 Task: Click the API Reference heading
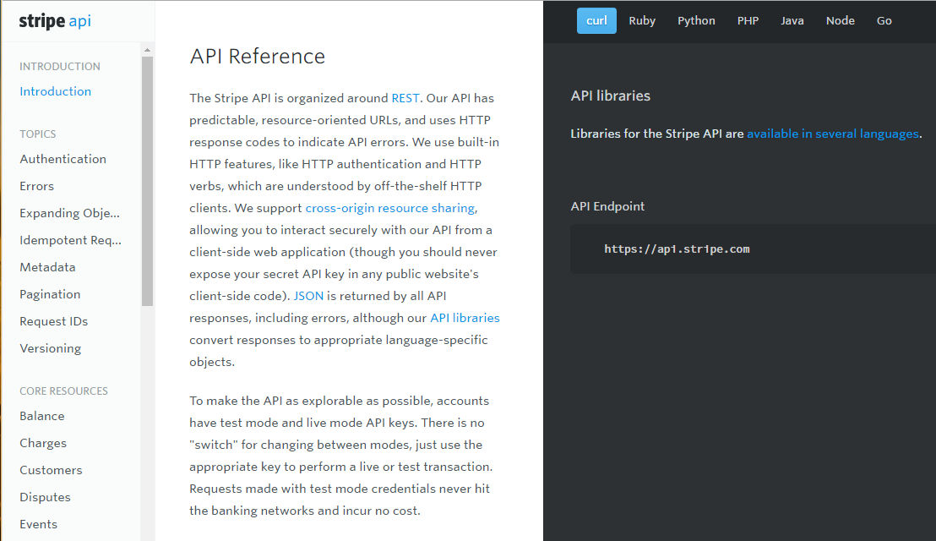coord(258,56)
